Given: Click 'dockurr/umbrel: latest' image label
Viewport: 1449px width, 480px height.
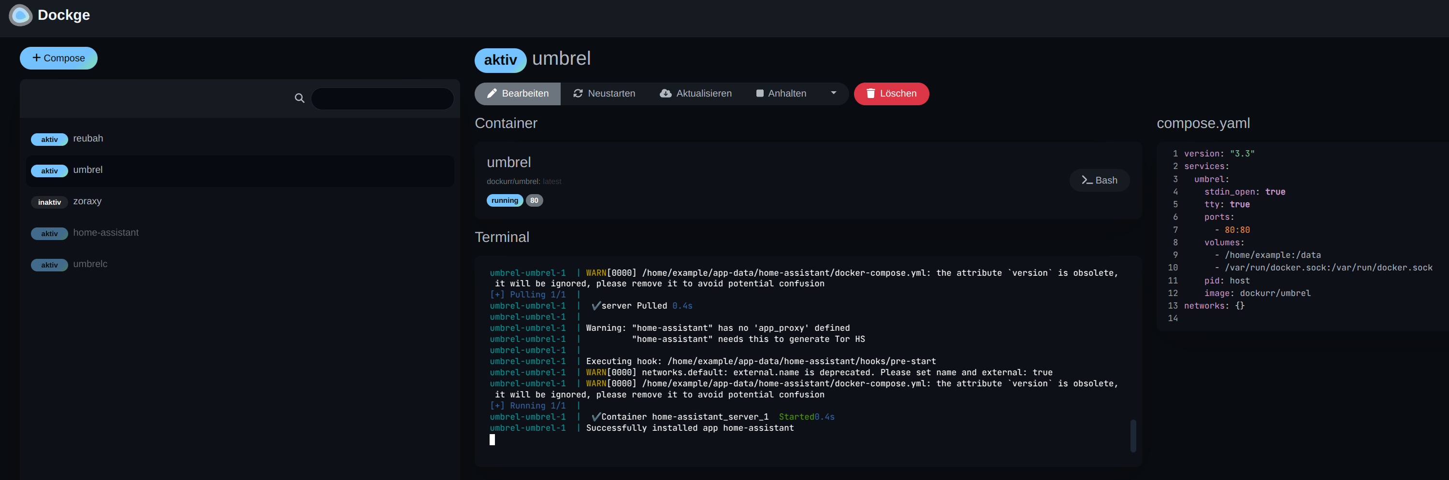Looking at the screenshot, I should click(524, 182).
